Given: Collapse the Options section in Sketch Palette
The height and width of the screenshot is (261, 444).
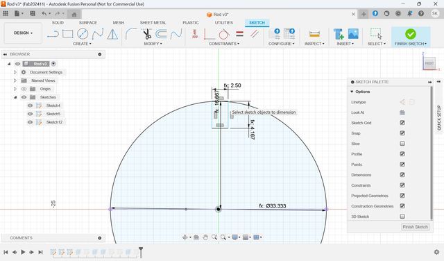Looking at the screenshot, I should click(352, 92).
